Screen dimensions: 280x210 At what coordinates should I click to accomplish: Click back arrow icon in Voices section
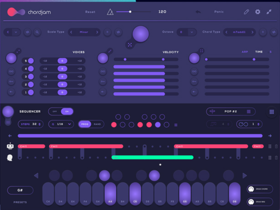[x=11, y=92]
